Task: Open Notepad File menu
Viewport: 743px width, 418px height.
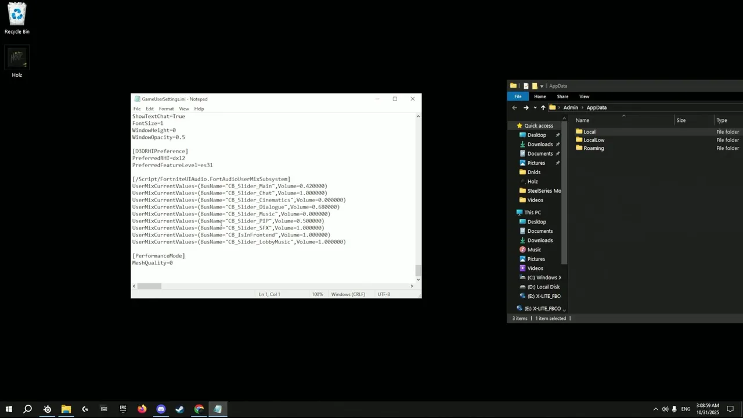Action: (x=137, y=109)
